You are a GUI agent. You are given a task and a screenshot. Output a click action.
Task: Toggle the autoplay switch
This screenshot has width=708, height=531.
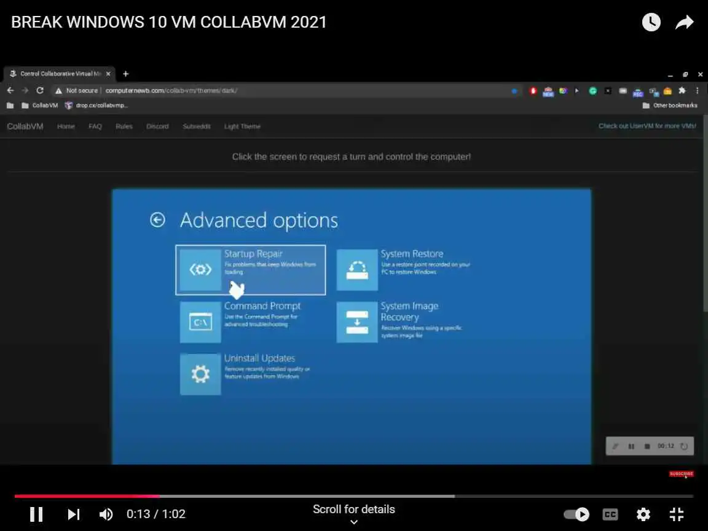(x=576, y=514)
